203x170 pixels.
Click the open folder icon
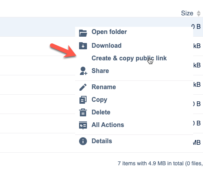point(83,33)
